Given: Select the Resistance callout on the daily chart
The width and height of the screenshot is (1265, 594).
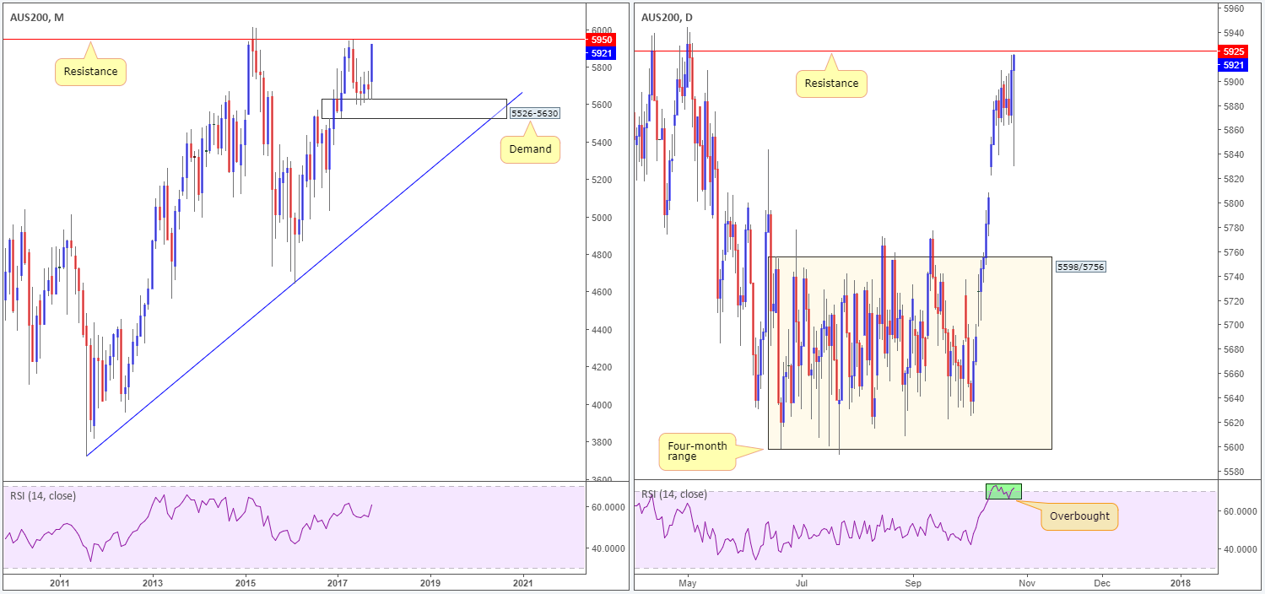Looking at the screenshot, I should 831,84.
